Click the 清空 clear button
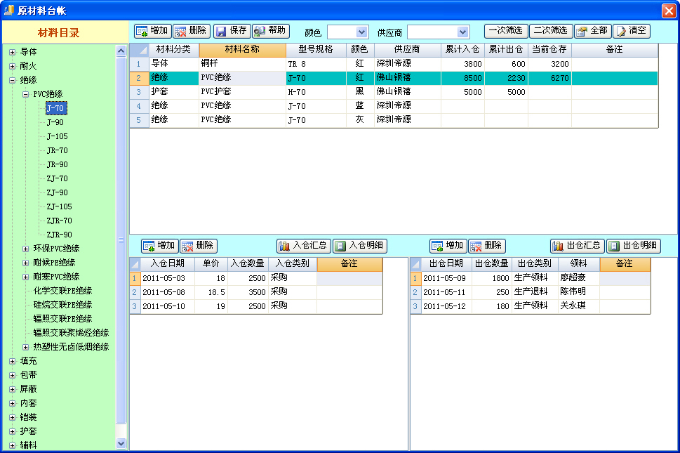The width and height of the screenshot is (680, 453). [631, 31]
